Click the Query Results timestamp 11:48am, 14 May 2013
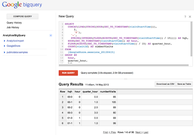This screenshot has width=194, height=135. pyautogui.click(x=97, y=85)
